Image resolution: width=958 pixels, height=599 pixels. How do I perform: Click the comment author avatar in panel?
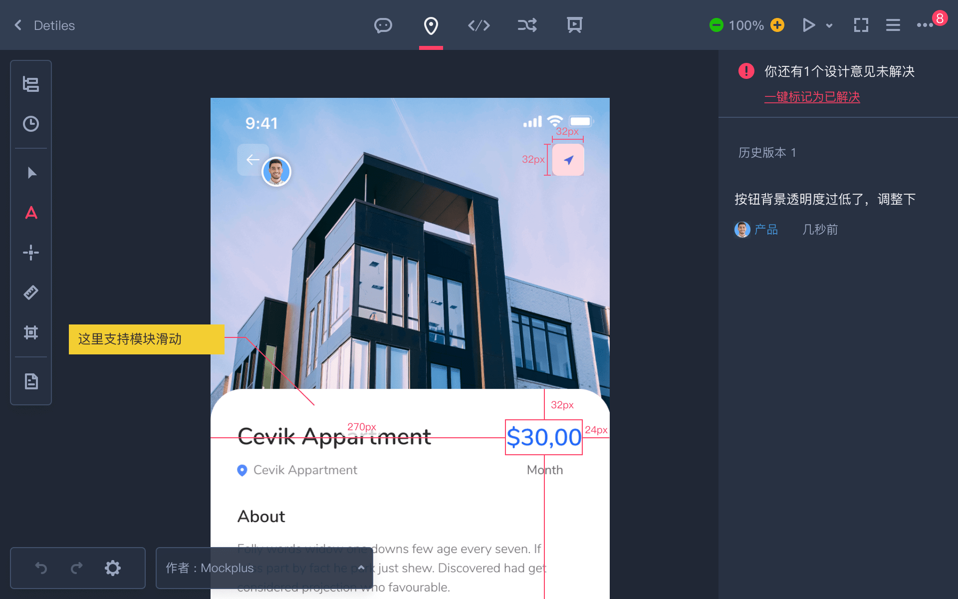(742, 230)
